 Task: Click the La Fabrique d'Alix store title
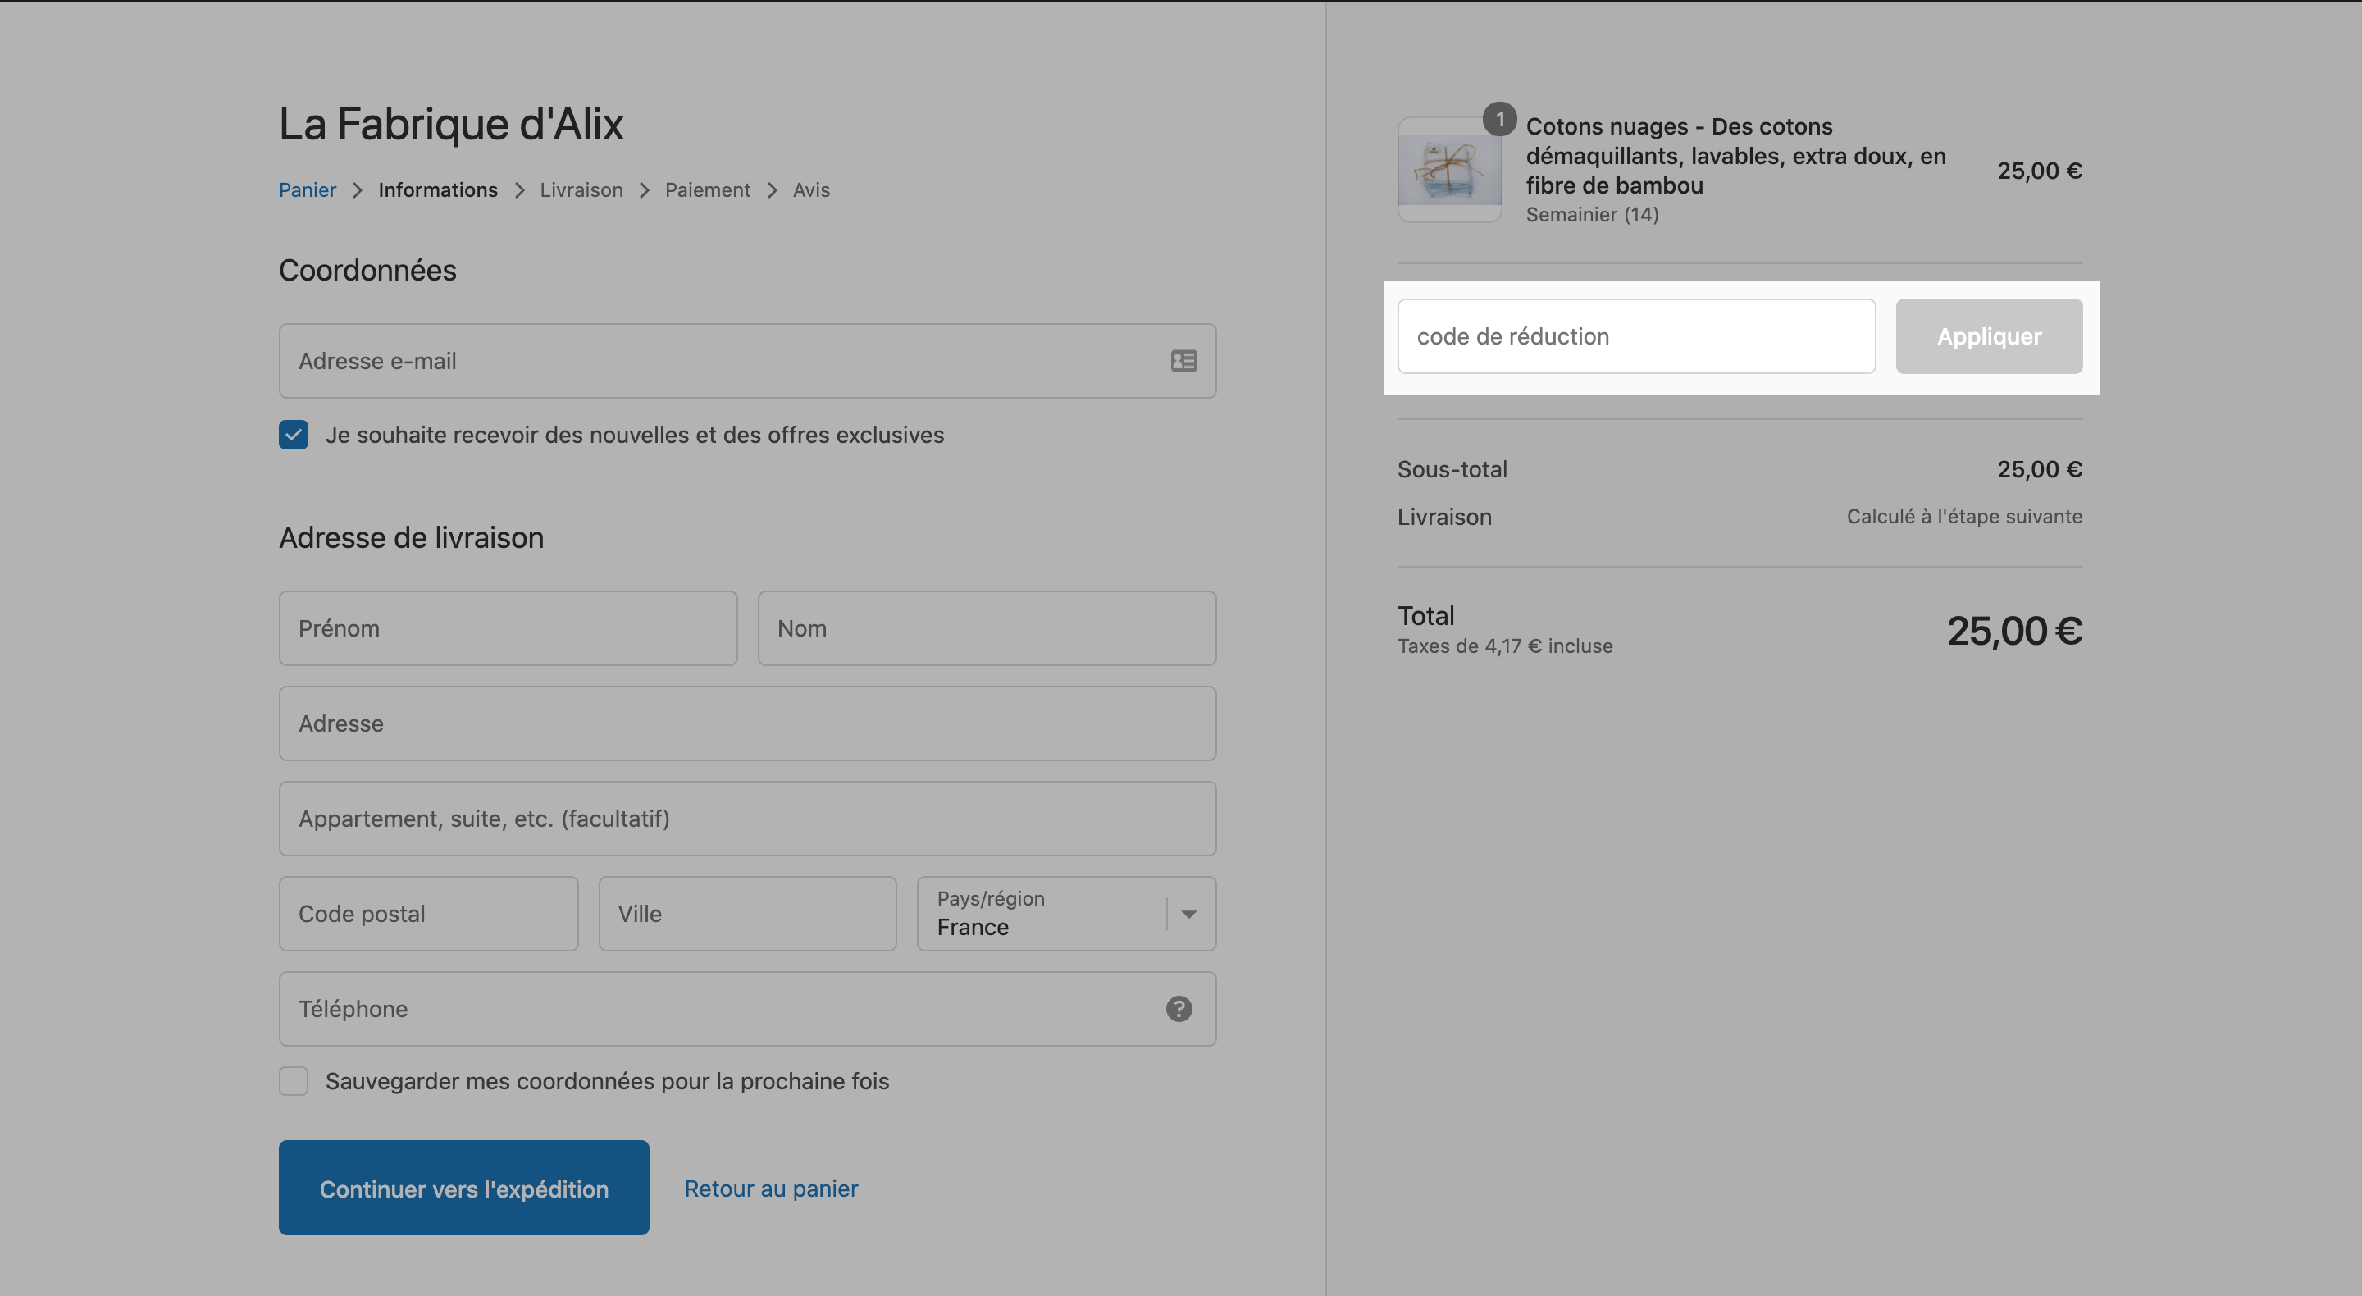point(451,124)
